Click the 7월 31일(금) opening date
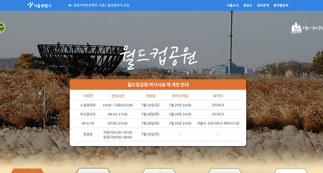 [x=150, y=105]
